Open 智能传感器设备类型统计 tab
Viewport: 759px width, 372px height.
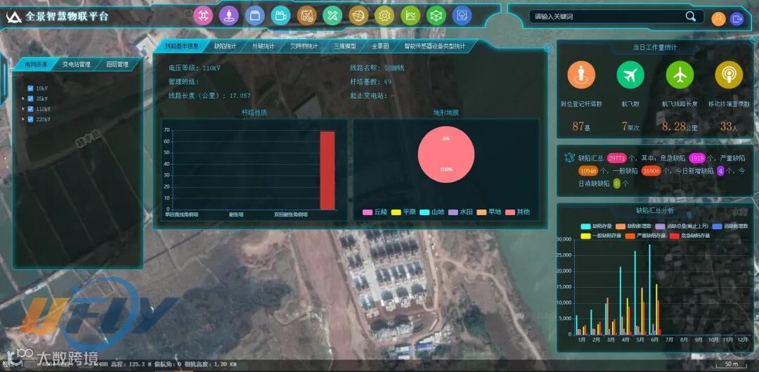[435, 46]
